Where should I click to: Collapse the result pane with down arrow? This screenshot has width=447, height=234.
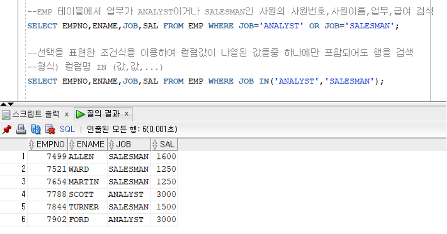10,104
